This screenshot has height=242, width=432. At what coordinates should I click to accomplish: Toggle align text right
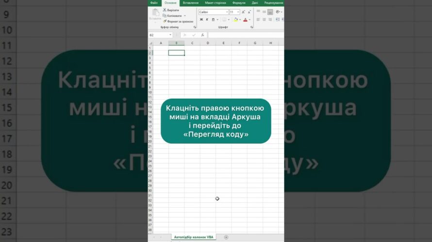click(x=270, y=19)
